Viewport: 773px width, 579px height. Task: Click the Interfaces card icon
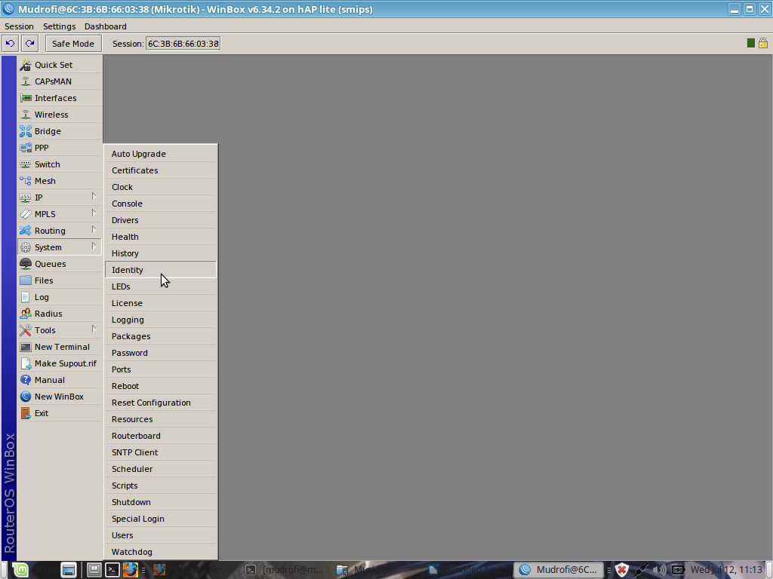tap(25, 98)
